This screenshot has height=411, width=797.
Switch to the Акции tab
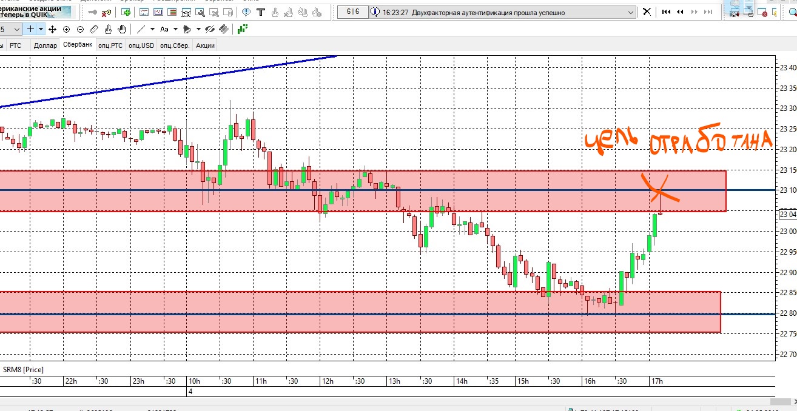(x=205, y=45)
